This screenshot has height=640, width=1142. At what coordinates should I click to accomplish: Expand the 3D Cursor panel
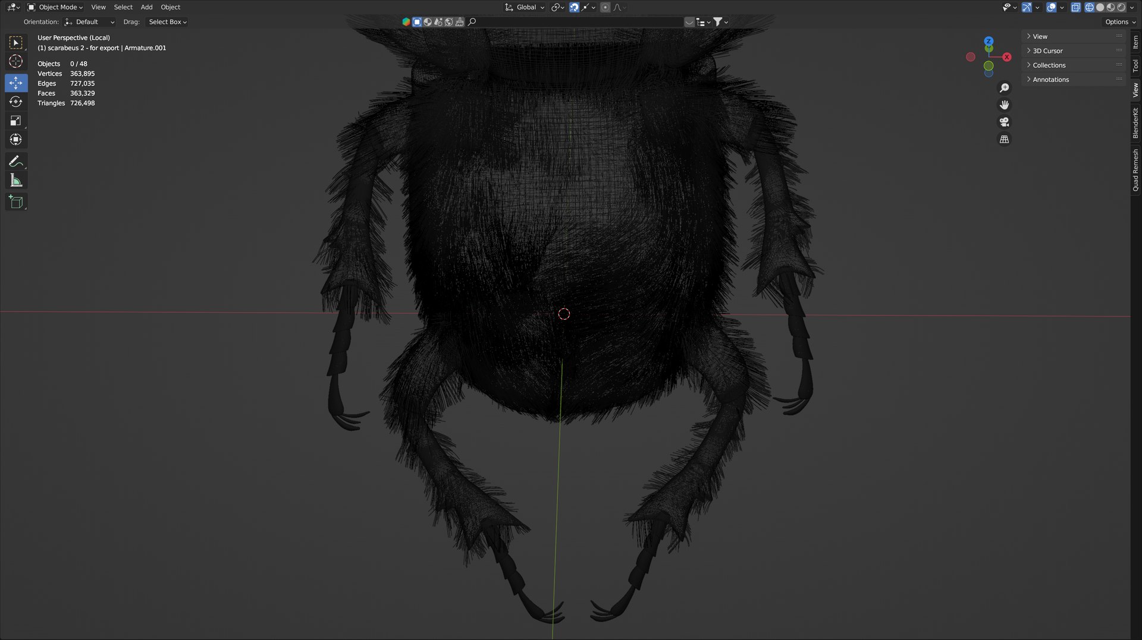[x=1074, y=51]
